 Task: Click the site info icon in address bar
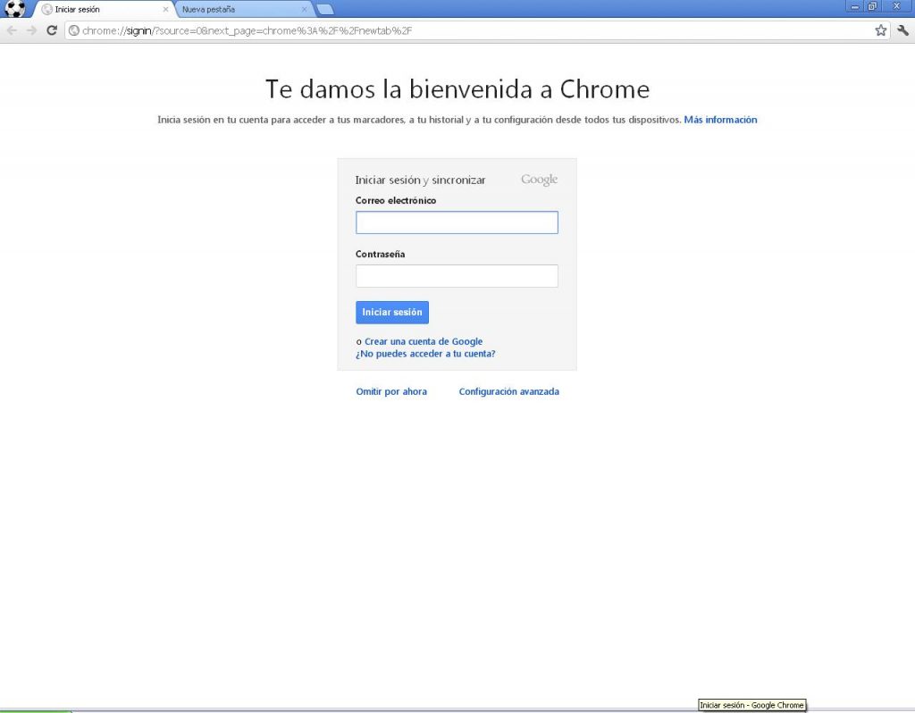click(74, 30)
